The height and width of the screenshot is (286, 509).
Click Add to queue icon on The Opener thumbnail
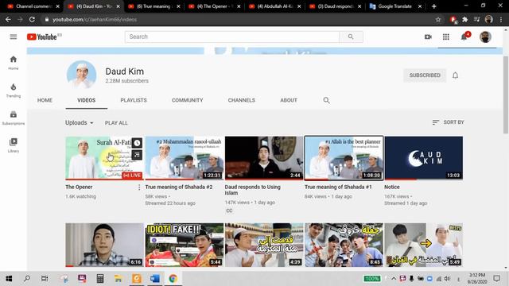pos(137,155)
